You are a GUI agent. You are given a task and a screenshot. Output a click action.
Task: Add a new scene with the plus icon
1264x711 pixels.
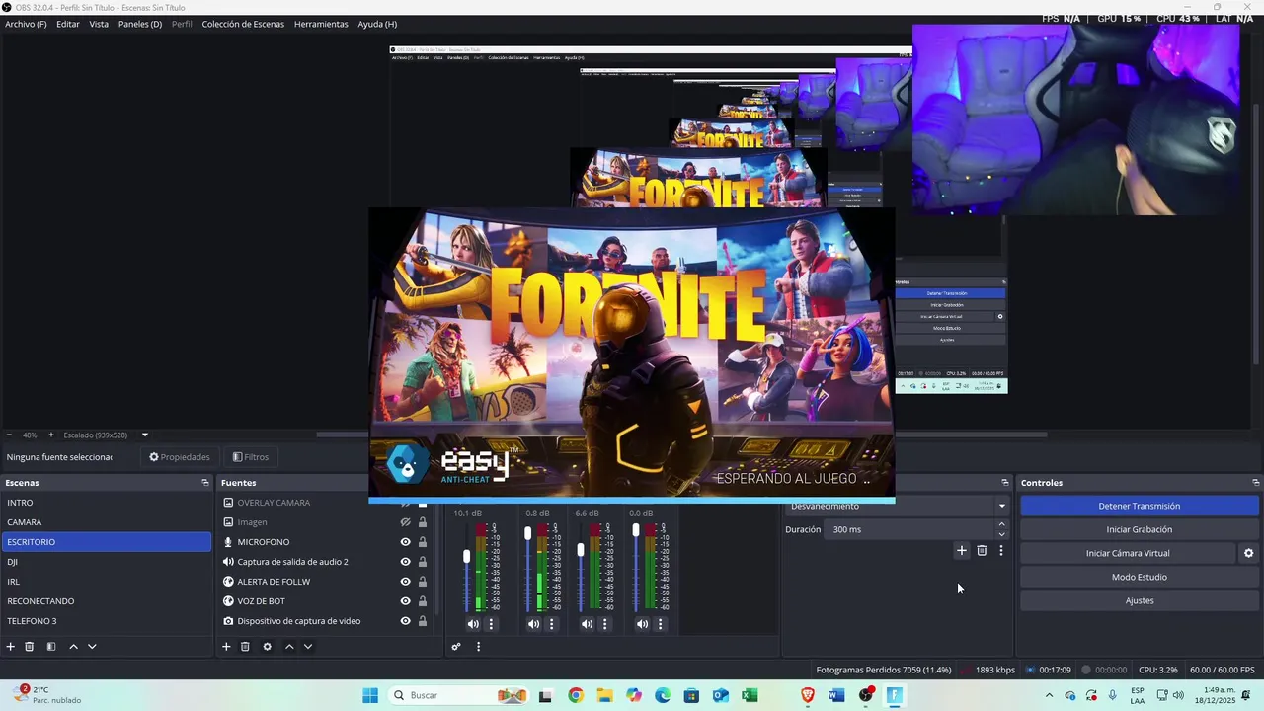pos(11,647)
